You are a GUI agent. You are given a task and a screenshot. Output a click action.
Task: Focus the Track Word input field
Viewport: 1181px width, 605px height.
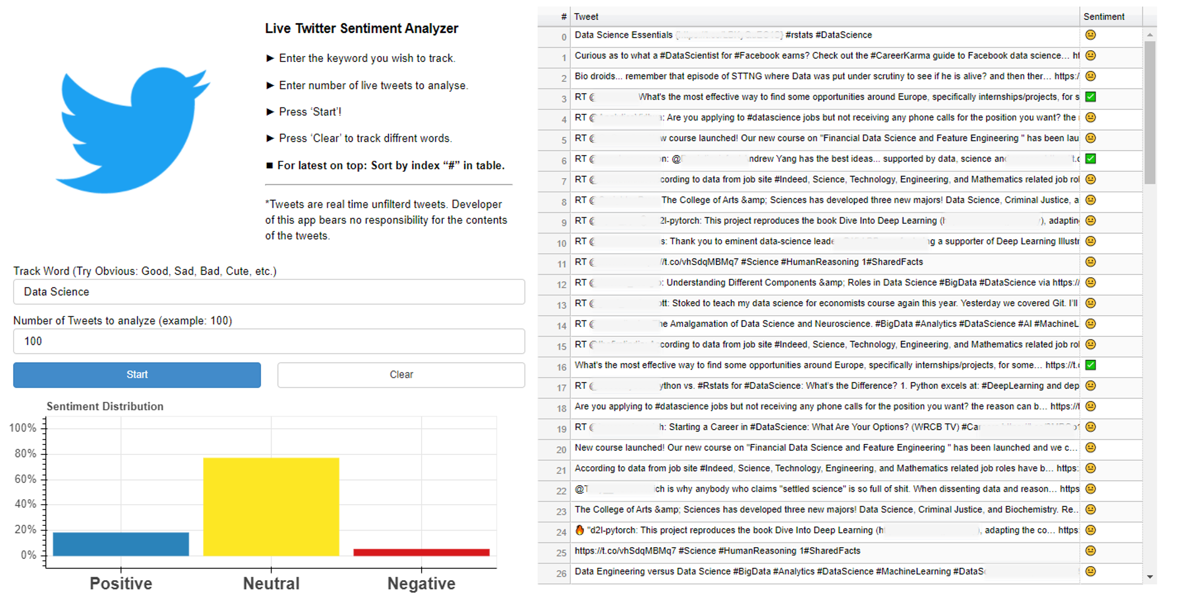tap(269, 292)
